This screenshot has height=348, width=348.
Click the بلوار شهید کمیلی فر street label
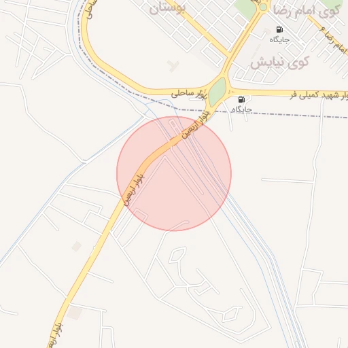319,95
